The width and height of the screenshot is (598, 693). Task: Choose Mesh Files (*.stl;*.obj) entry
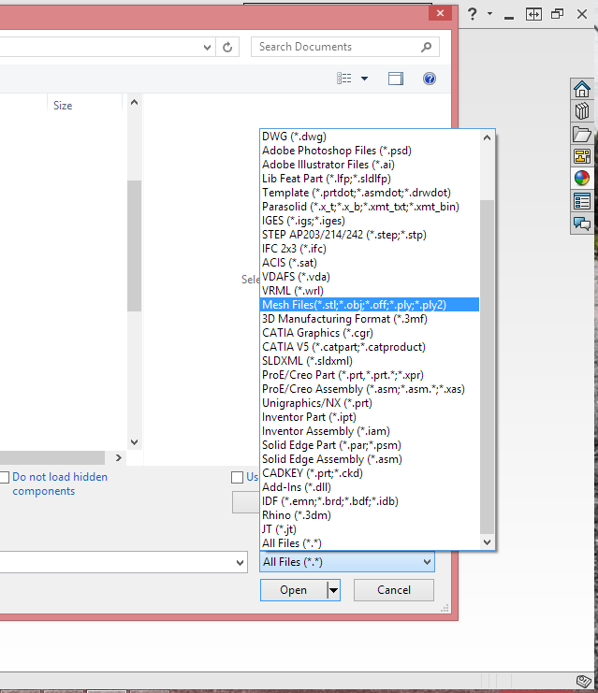coord(370,305)
